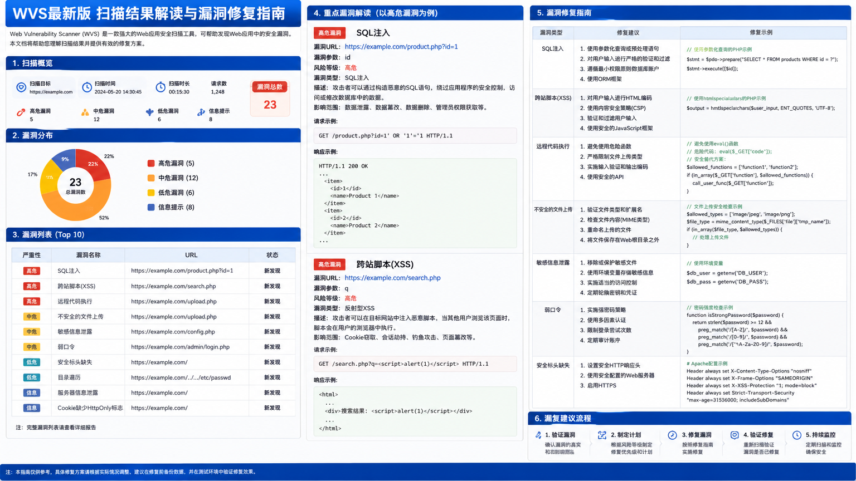
Task: Click the admin/login.php URL table cell
Action: [x=180, y=347]
